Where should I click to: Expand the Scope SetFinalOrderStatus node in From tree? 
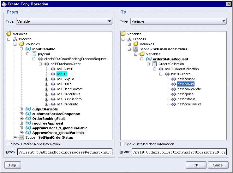15,138
